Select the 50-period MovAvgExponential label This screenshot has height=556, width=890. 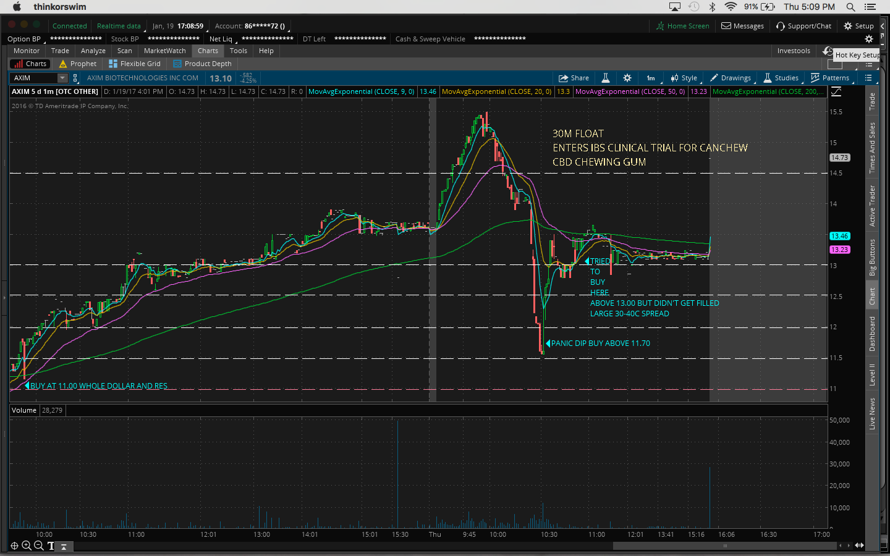630,91
